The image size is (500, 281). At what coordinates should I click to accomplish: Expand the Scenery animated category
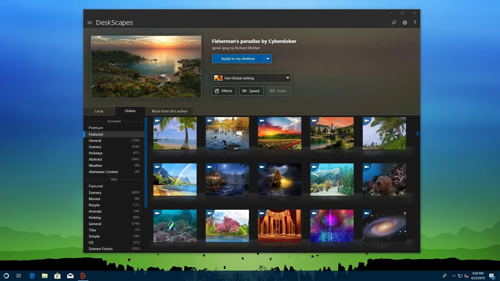tap(95, 146)
